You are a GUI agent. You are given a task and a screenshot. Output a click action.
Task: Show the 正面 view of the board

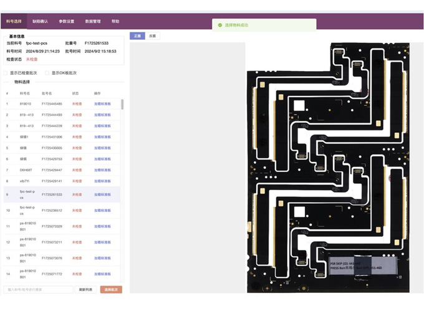tap(137, 36)
